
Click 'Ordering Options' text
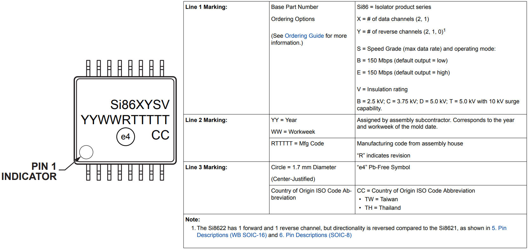(293, 19)
